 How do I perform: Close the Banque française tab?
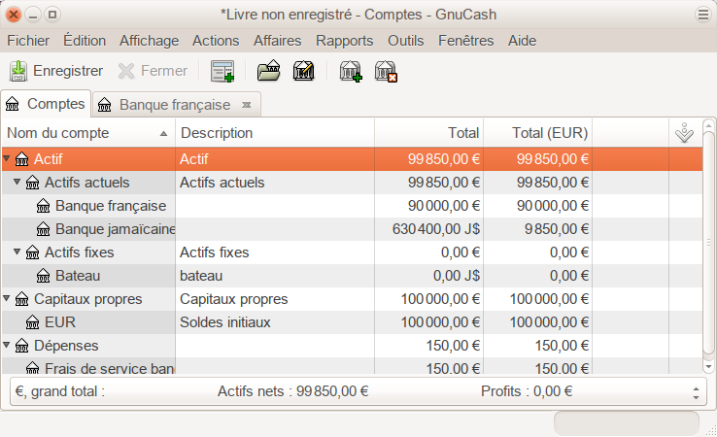pyautogui.click(x=247, y=105)
